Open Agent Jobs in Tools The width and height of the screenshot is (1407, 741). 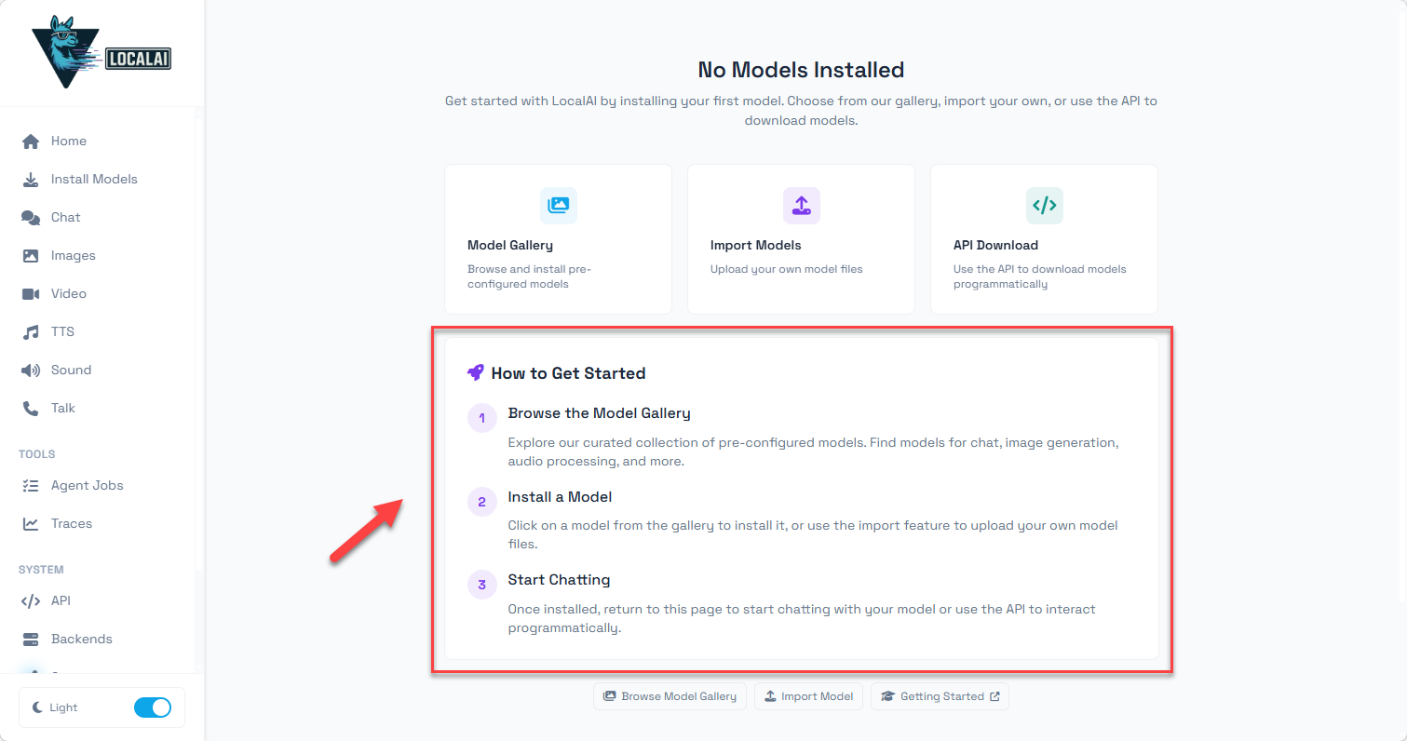pos(87,486)
